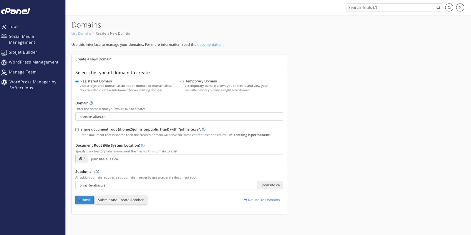
Task: Open the Tools icon in sidebar
Action: pyautogui.click(x=4, y=27)
